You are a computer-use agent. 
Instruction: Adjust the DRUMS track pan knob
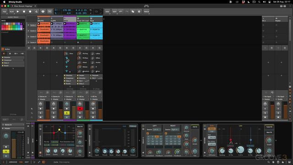click(x=41, y=104)
